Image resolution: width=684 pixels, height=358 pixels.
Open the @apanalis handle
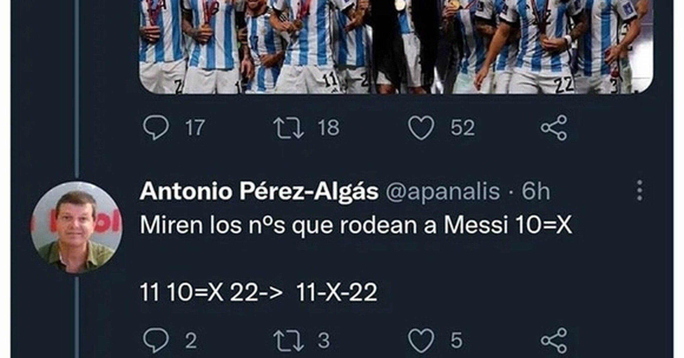(x=443, y=192)
